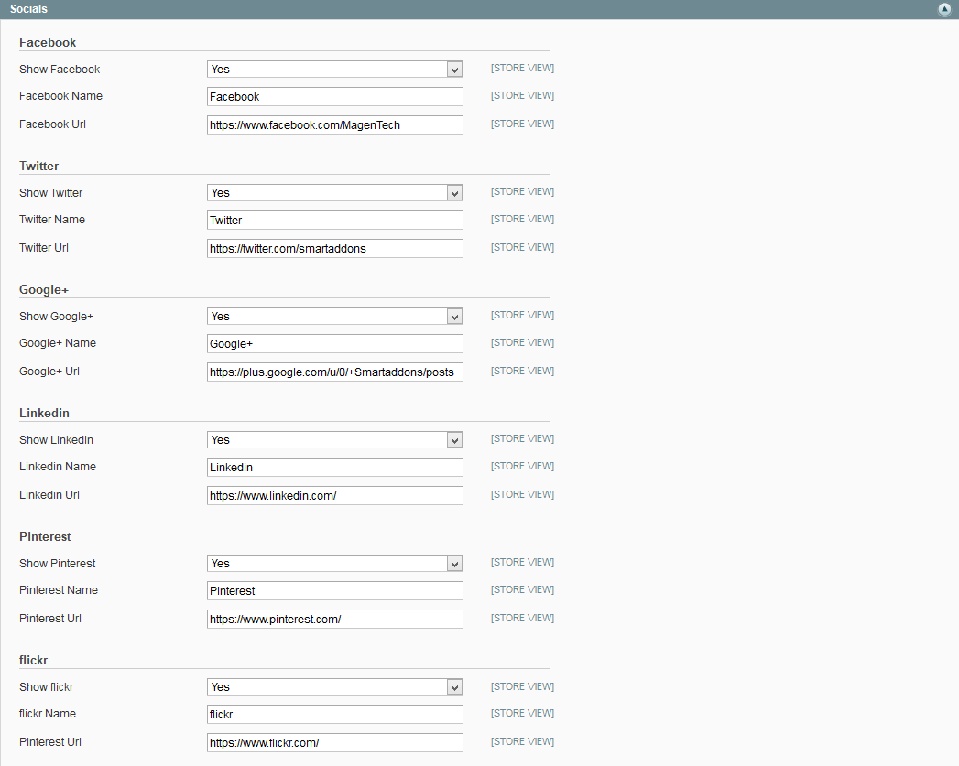The width and height of the screenshot is (959, 766).
Task: Select the input containing https://www.flickr.com/
Action: click(334, 743)
